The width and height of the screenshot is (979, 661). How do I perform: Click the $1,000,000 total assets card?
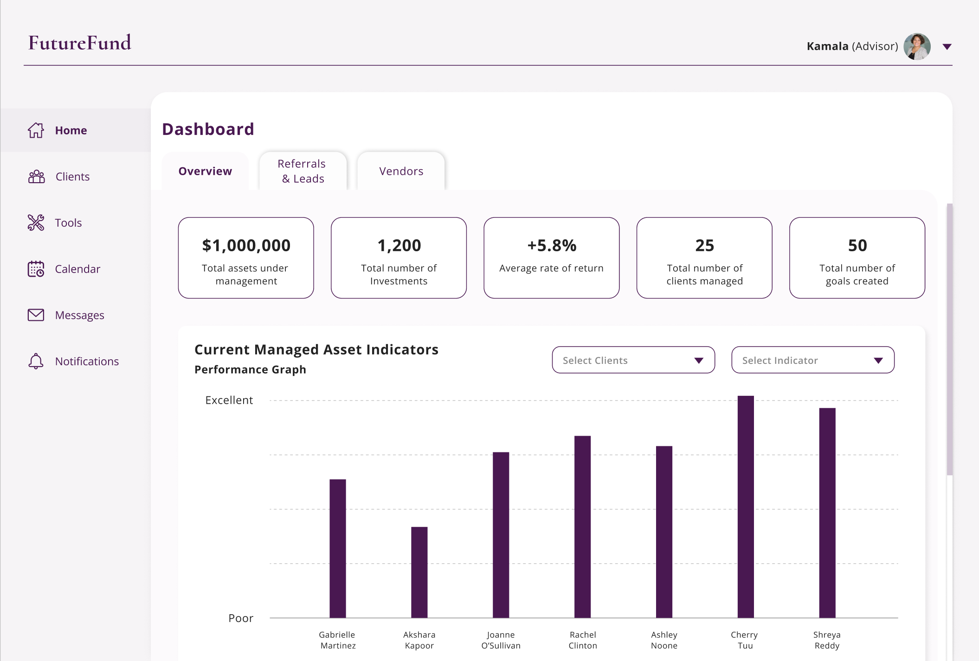(x=246, y=258)
